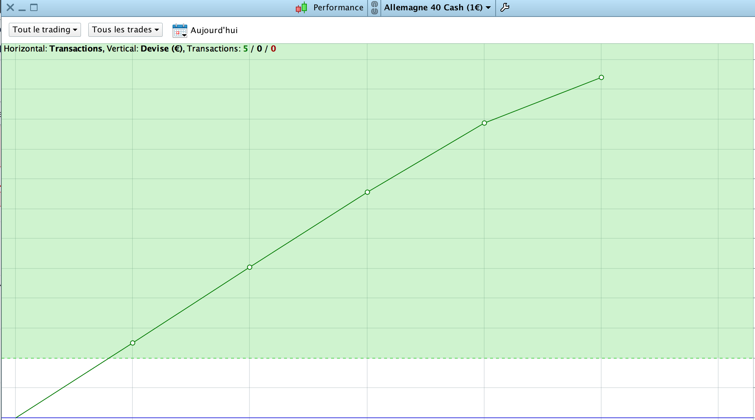Click the red losing transactions count 0
Viewport: 755px width, 420px height.
tap(273, 49)
